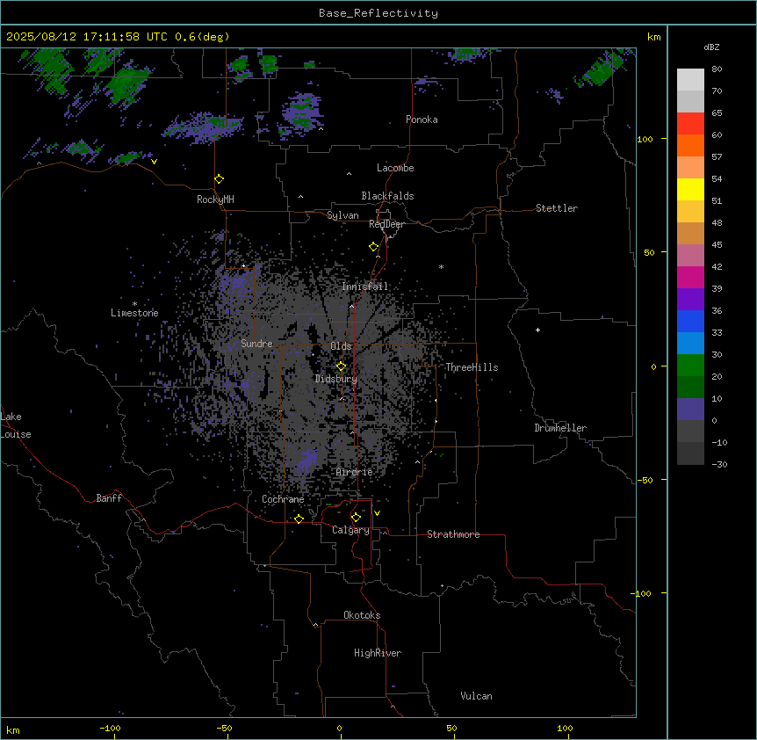This screenshot has width=757, height=740.
Task: Click the Banff town label
Action: pyautogui.click(x=109, y=498)
